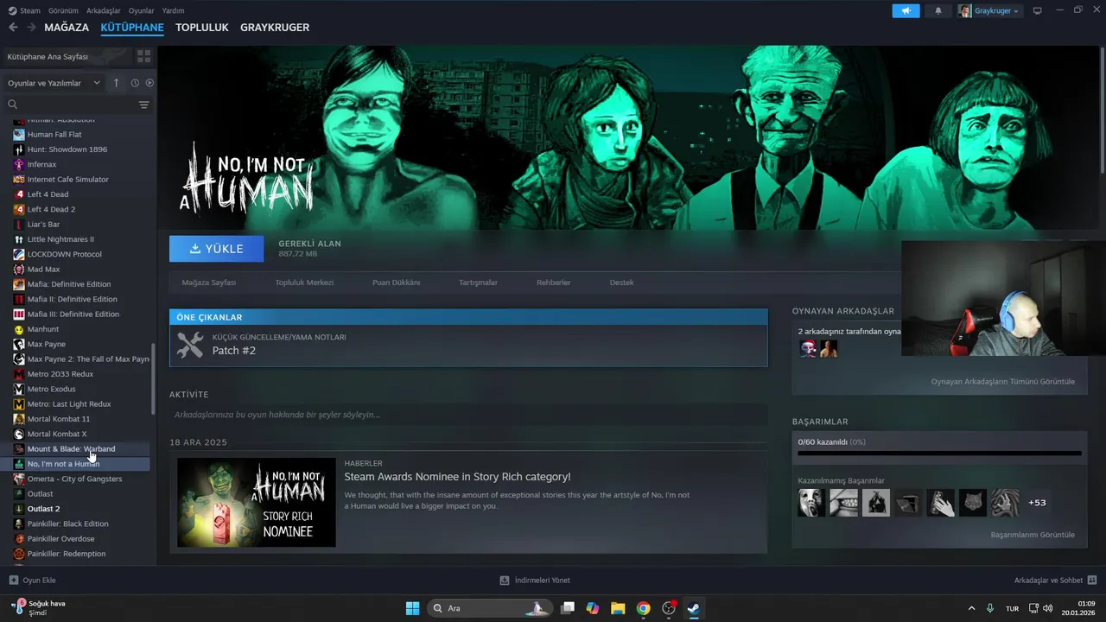Viewport: 1106px width, 622px height.
Task: Open Steam Awards Nominee news thumbnail
Action: click(x=257, y=502)
